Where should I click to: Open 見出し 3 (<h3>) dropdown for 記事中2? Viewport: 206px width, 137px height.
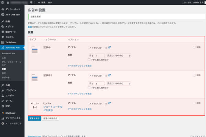click(119, 83)
